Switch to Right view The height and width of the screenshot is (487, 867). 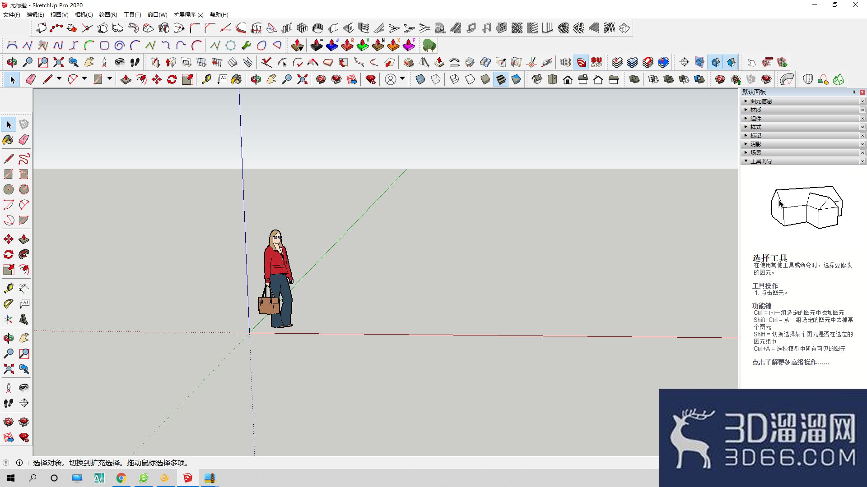click(x=583, y=80)
